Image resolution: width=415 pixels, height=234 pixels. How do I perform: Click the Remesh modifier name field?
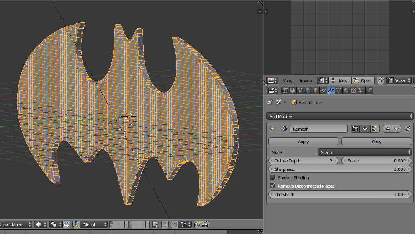(319, 129)
